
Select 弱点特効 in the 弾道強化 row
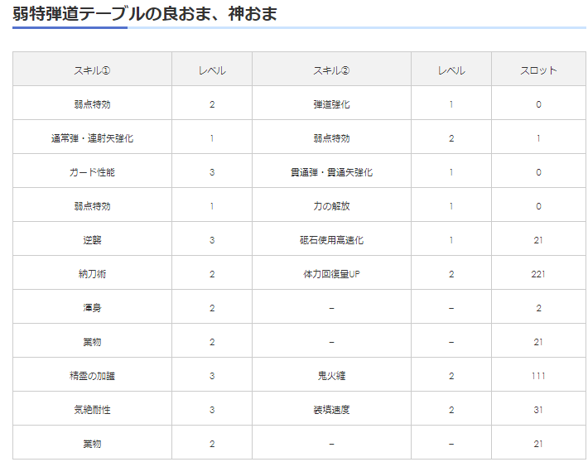click(92, 104)
